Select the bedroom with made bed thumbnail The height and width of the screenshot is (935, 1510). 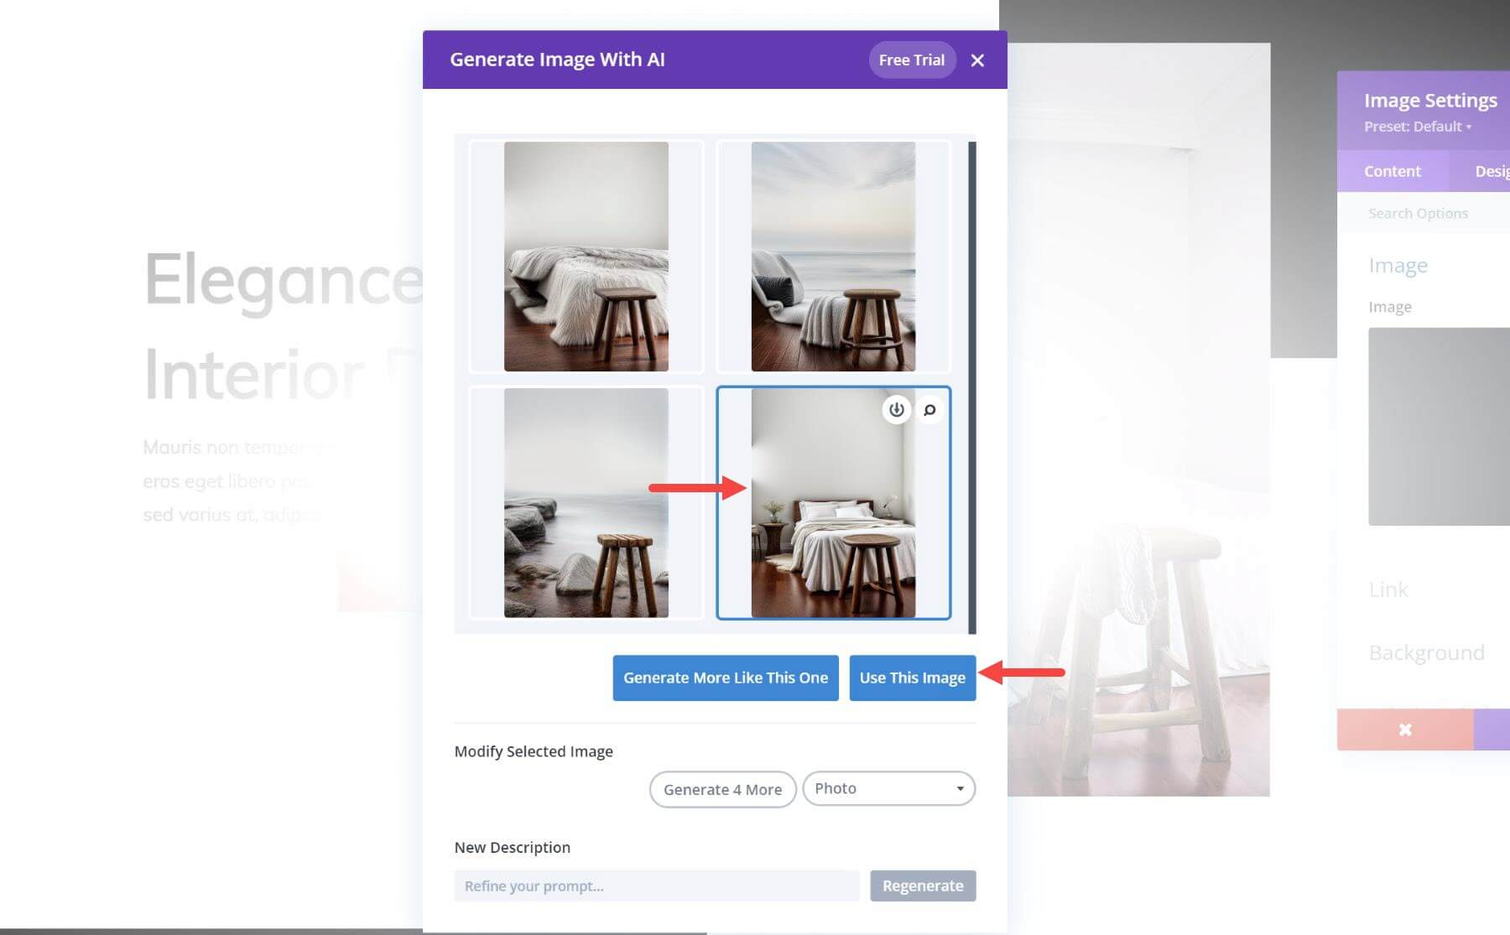click(x=833, y=503)
